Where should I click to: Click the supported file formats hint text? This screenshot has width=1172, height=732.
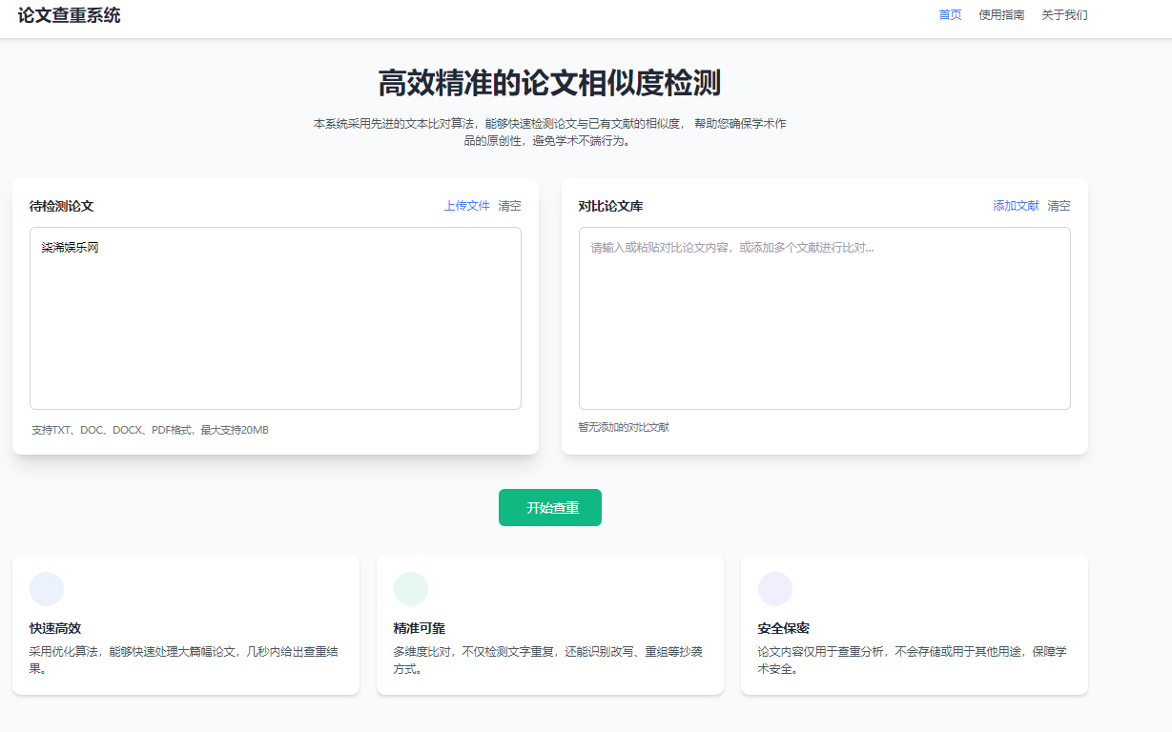[150, 430]
